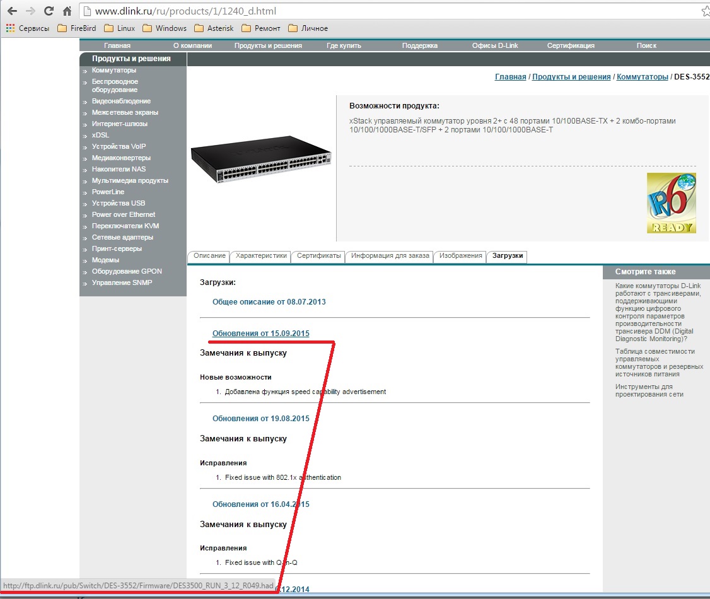The height and width of the screenshot is (599, 710).
Task: Switch to the Сертификаты tab
Action: point(319,256)
